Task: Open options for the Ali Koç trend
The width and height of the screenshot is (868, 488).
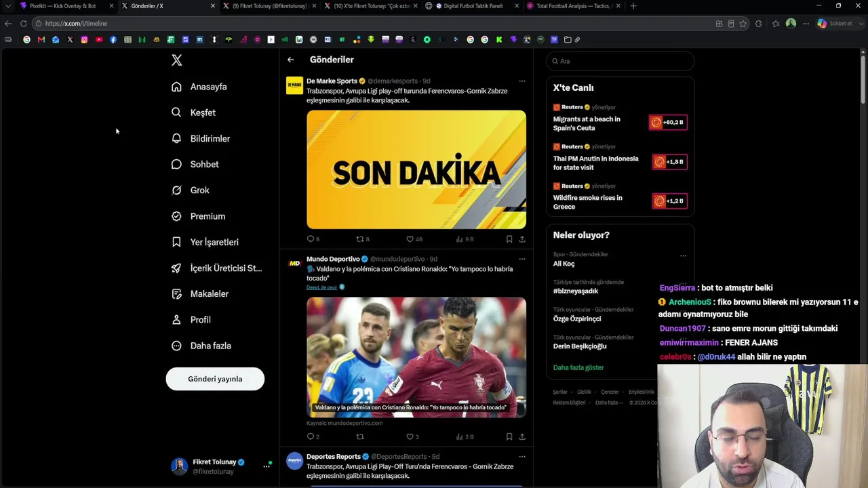Action: tap(683, 256)
